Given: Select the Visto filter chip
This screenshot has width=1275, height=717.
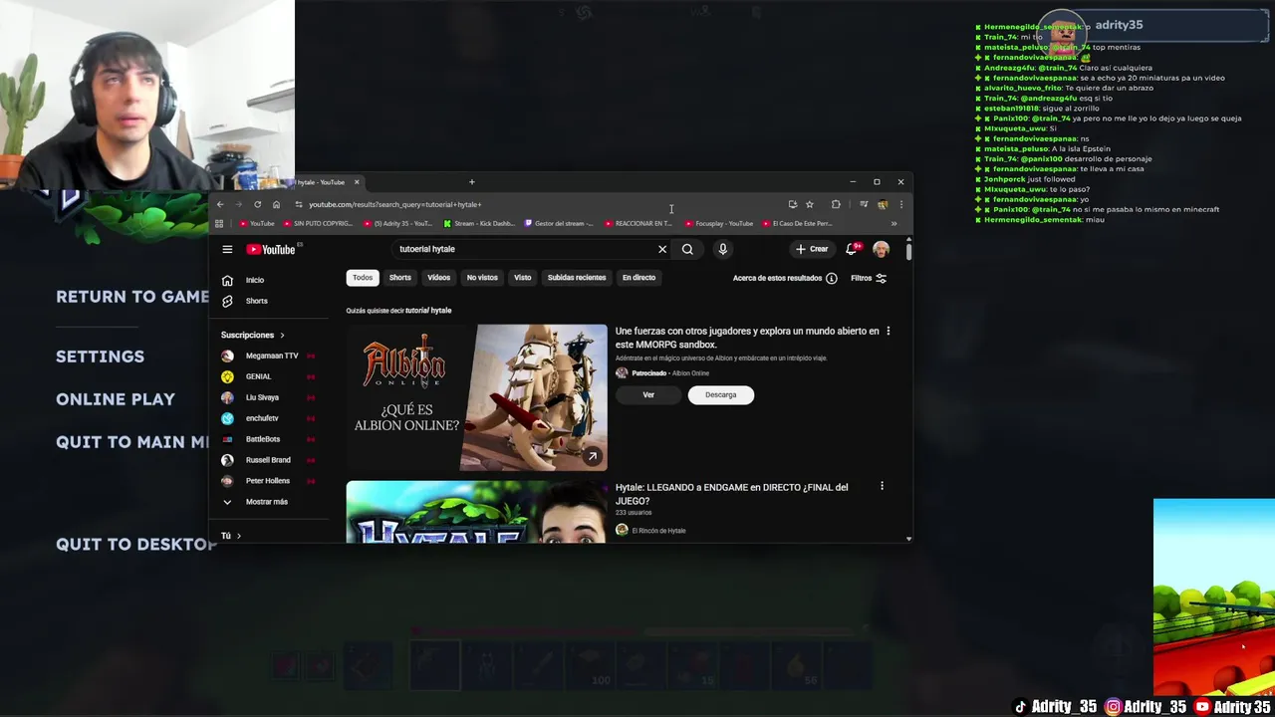Looking at the screenshot, I should click(x=523, y=278).
